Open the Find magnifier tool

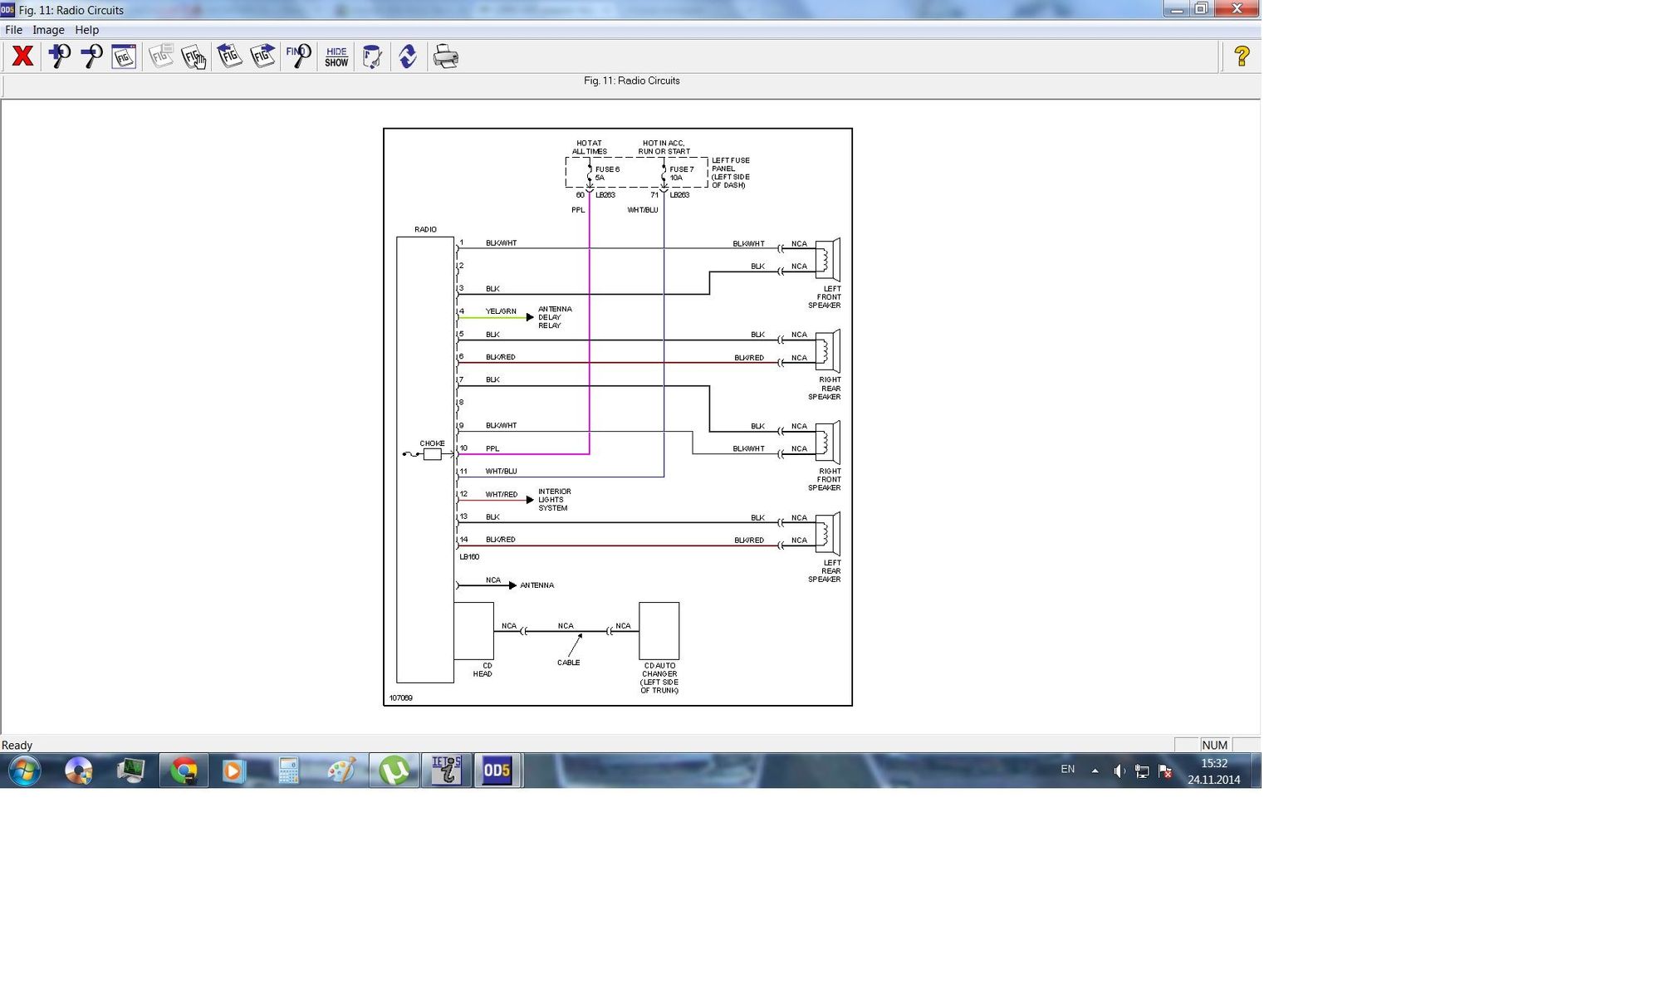click(x=298, y=56)
